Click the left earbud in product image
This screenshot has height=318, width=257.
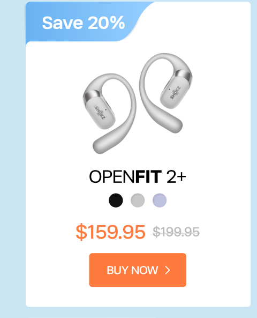coord(109,114)
